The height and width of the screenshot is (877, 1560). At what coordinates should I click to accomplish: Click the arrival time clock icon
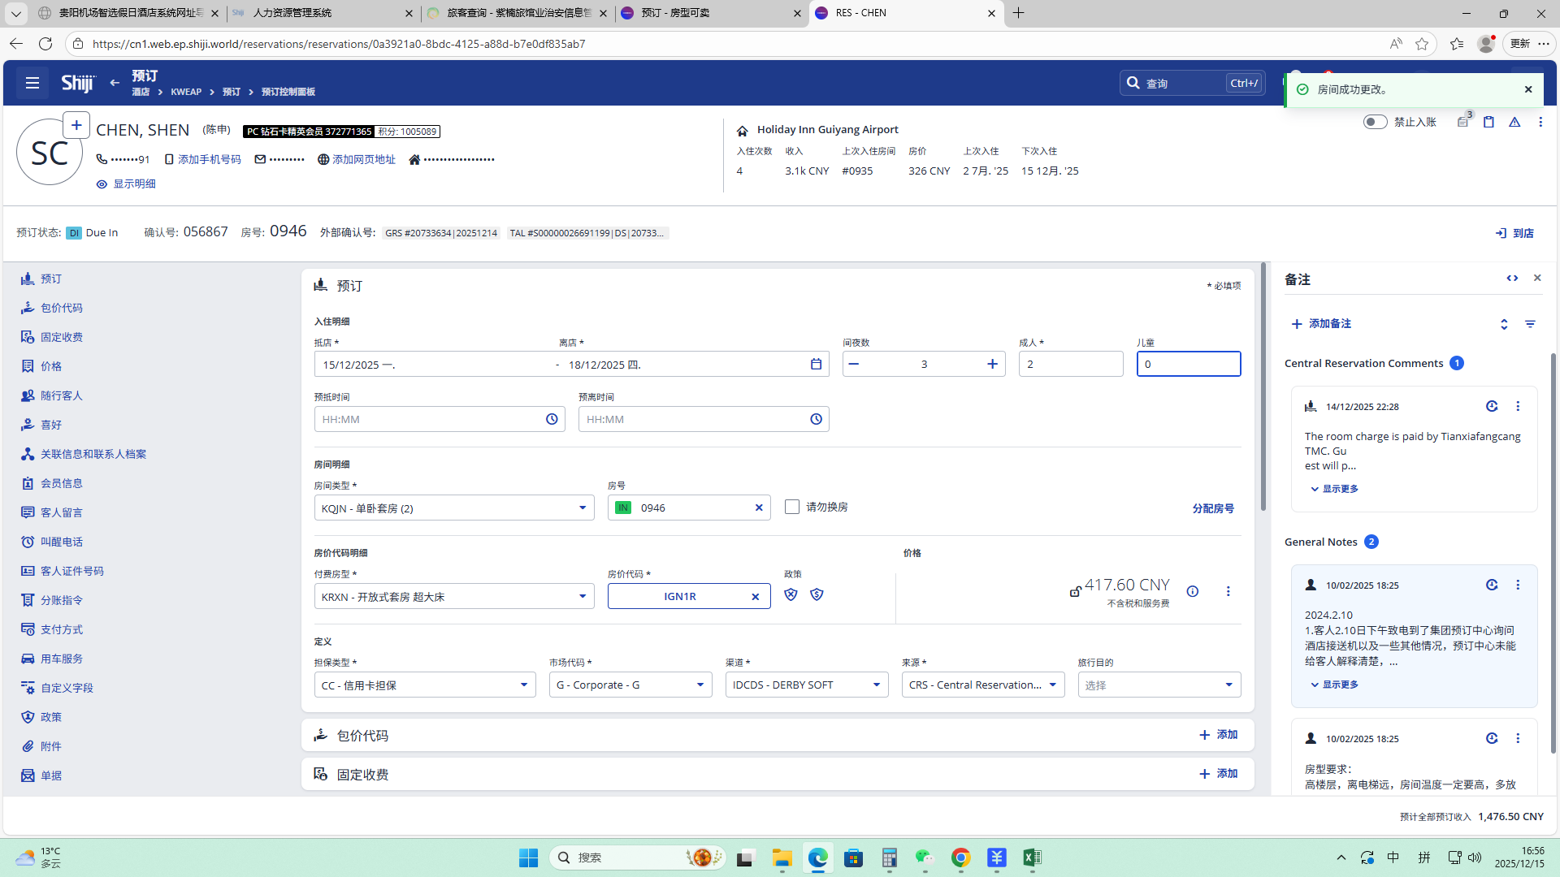click(552, 419)
